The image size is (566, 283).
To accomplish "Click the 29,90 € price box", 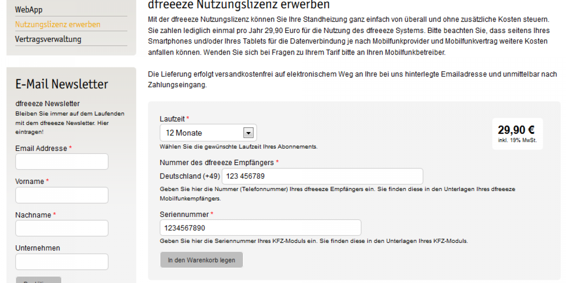I will coord(517,134).
